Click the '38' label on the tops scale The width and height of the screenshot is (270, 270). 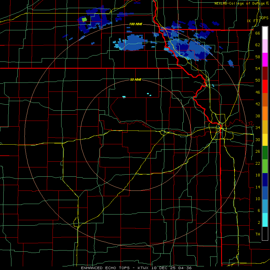point(258,116)
